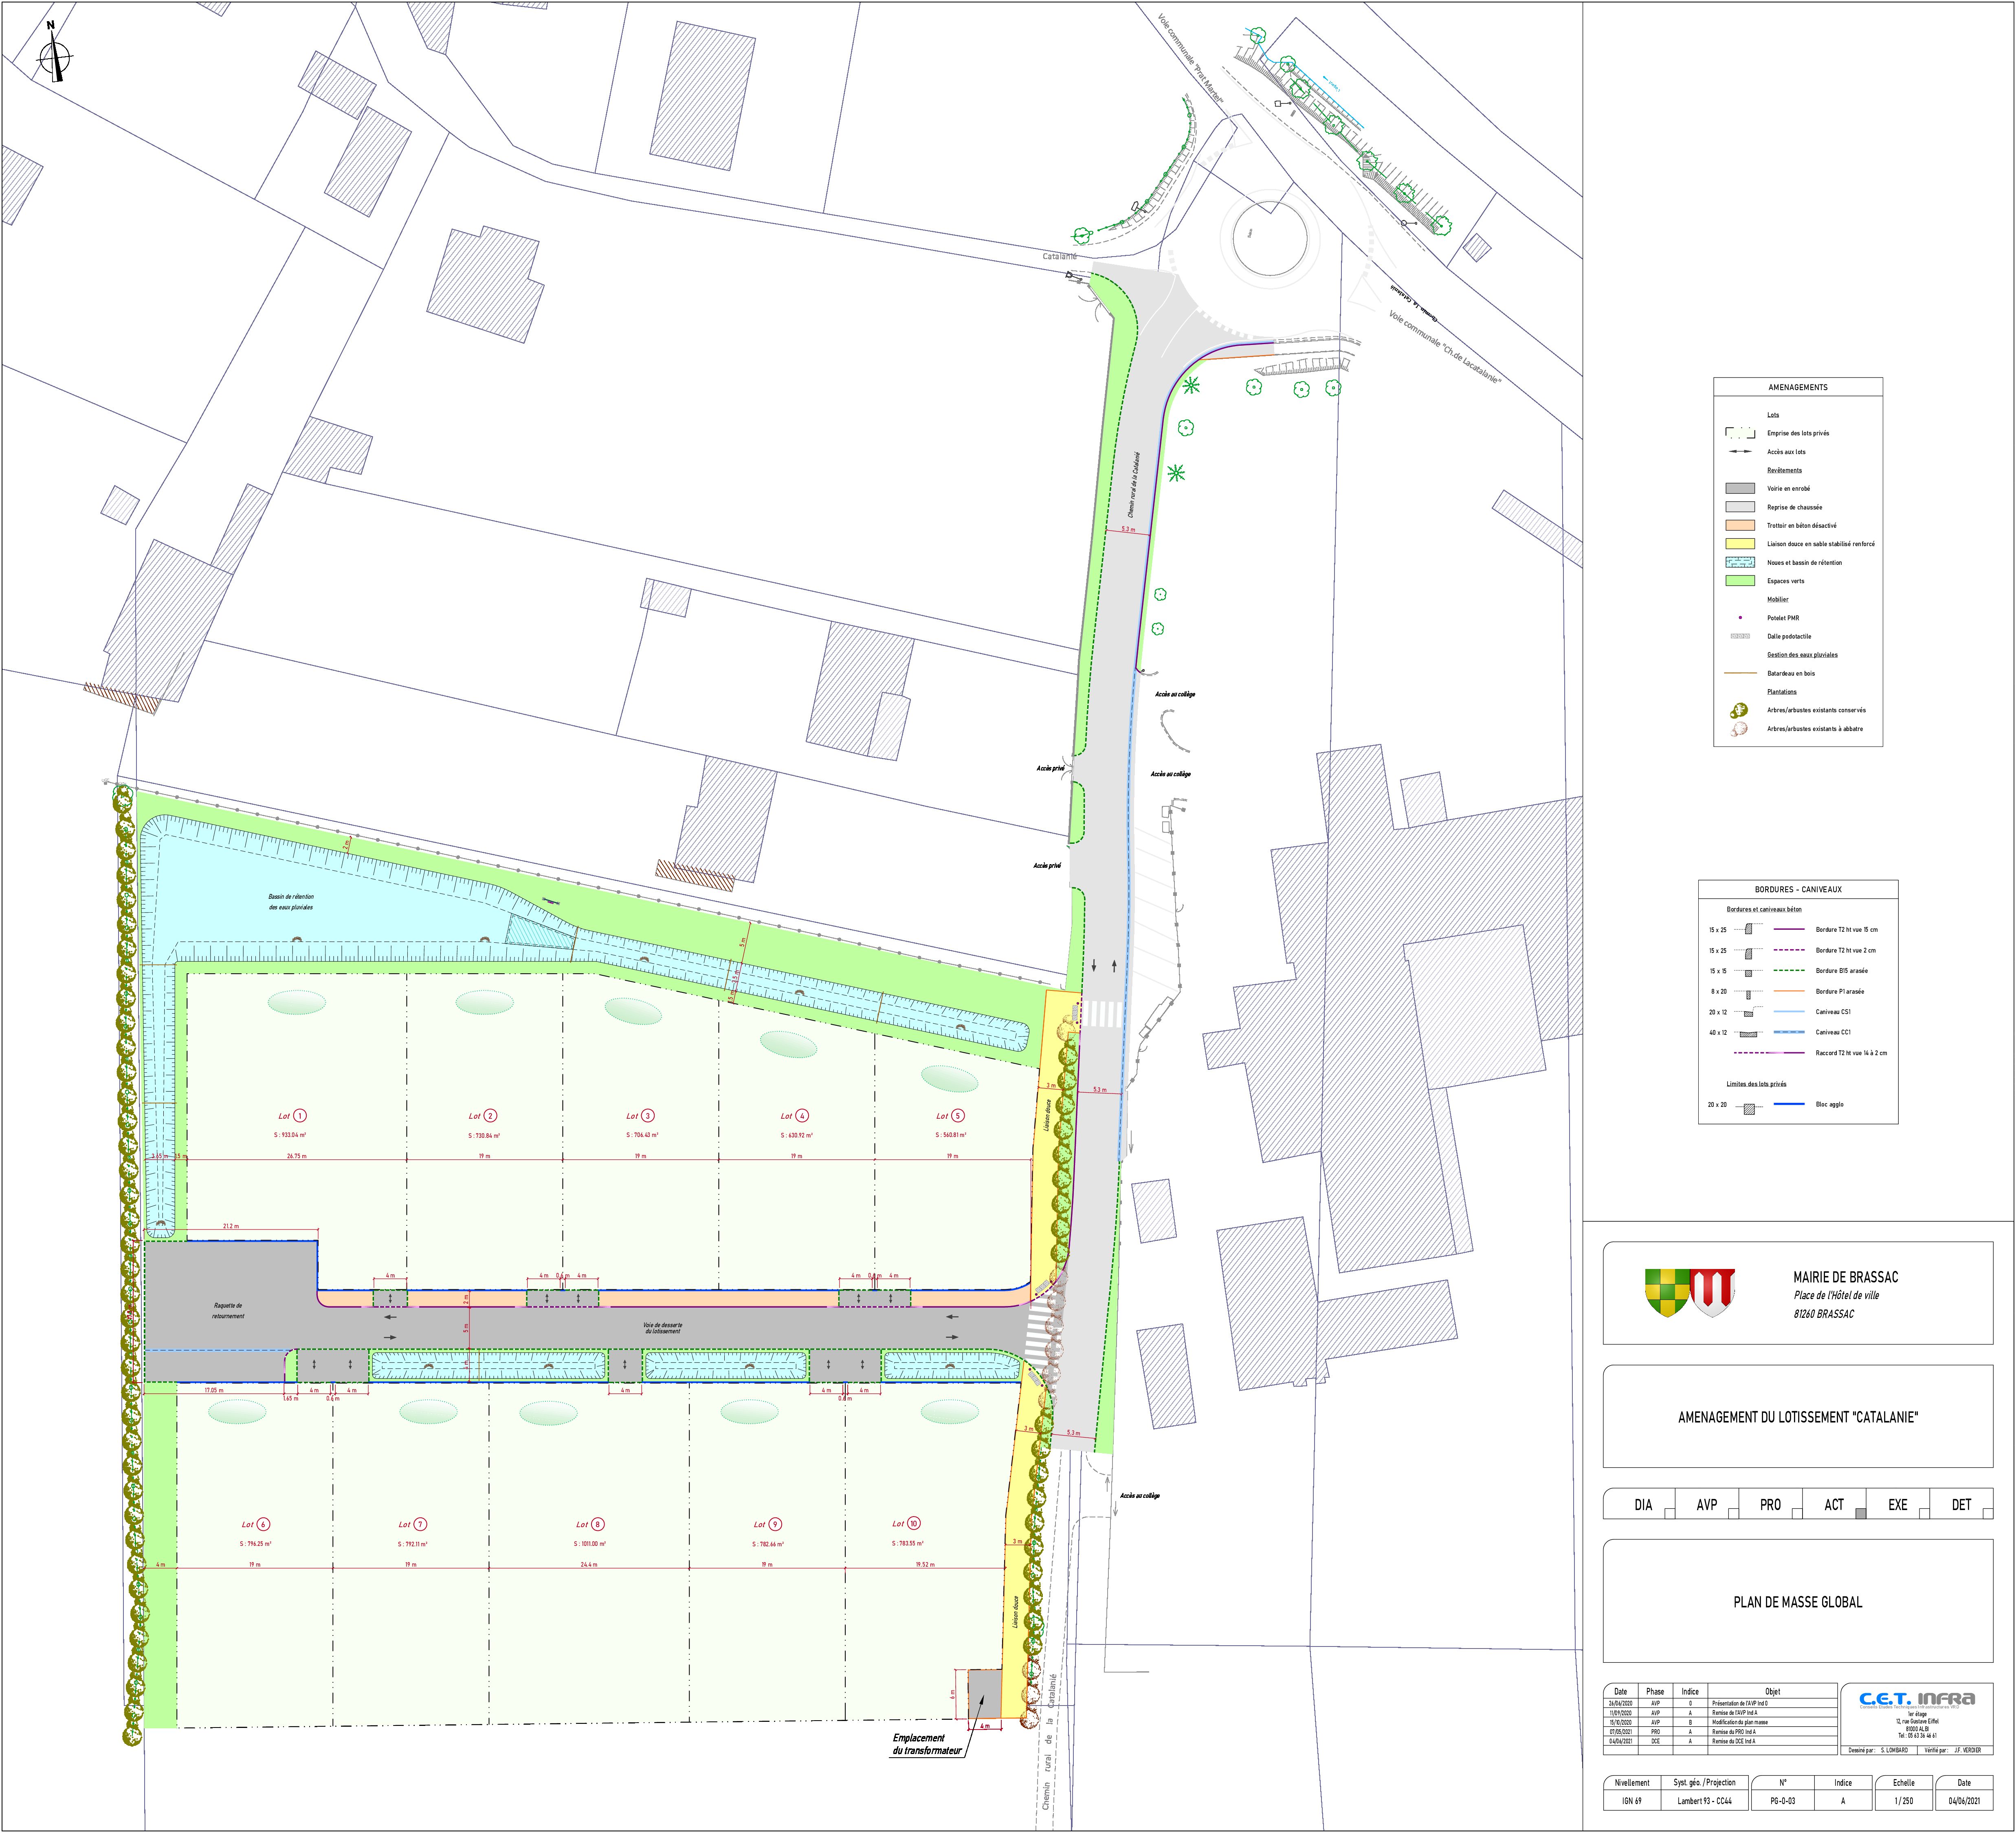This screenshot has height=1833, width=2016.
Task: Click the north arrow compass symbol
Action: click(x=55, y=57)
